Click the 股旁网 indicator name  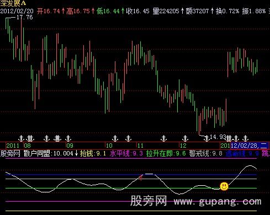coord(10,153)
